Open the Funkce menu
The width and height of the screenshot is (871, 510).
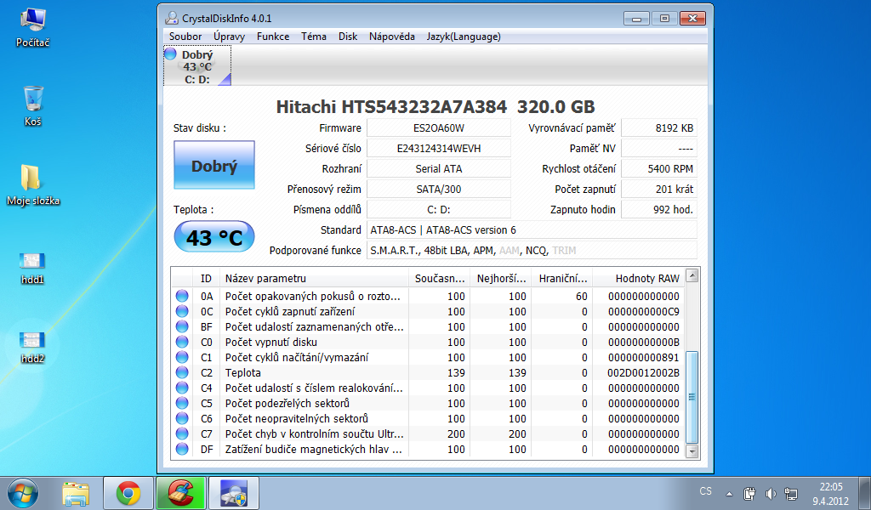(273, 37)
